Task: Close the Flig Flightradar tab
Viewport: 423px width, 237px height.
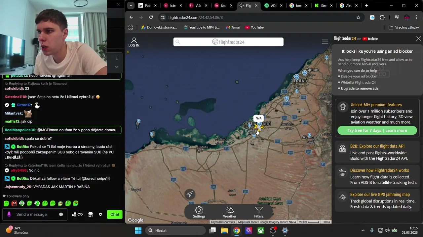Action: (256, 6)
